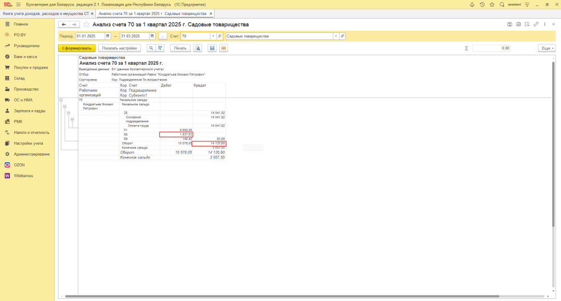Viewport: 561px width, 301px height.
Task: Select debit cell 1 837,63 for account 68
Action: [x=176, y=134]
